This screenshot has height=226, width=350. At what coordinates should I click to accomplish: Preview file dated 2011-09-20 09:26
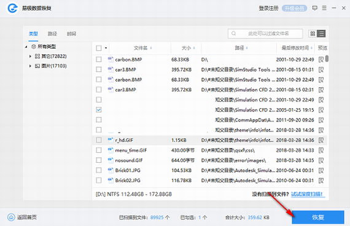(x=321, y=120)
